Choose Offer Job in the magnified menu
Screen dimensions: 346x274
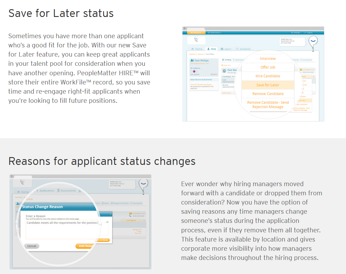[268, 67]
